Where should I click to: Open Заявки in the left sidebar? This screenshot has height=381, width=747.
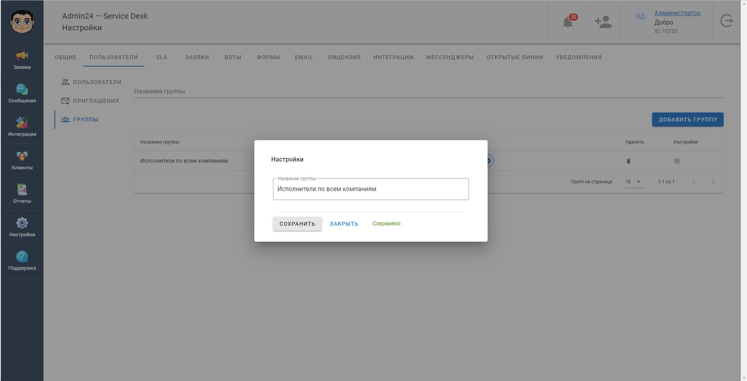coord(22,60)
